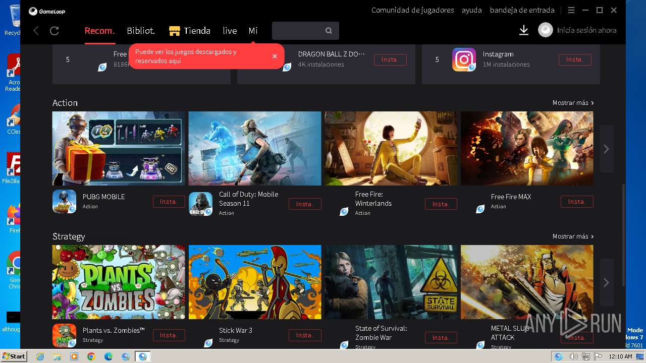Click the volume speaker tray icon

574,356
